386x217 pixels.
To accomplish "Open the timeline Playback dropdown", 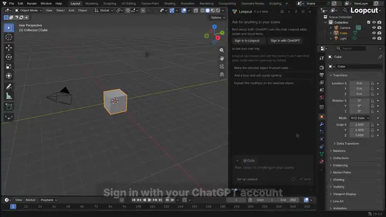I will [x=48, y=200].
